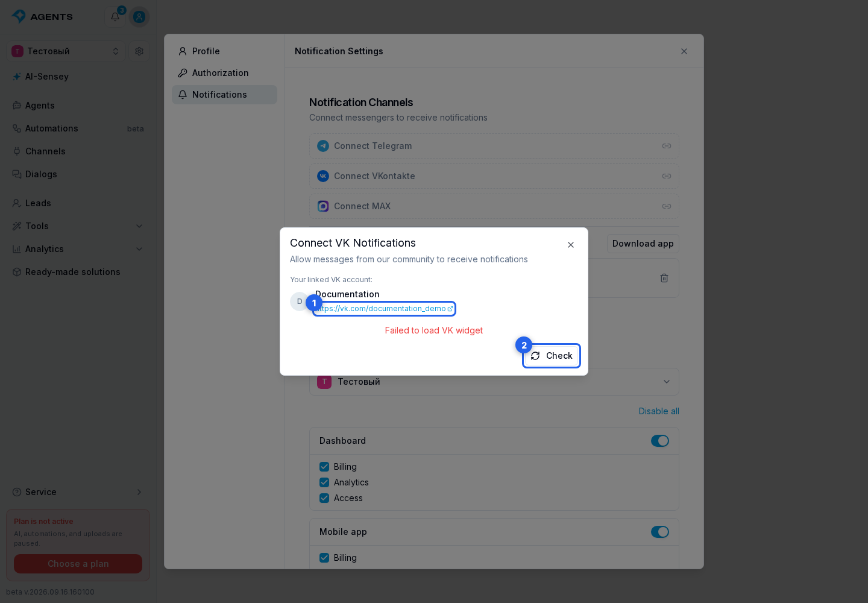Screen dimensions: 868x603
Task: Toggle the Dashboard notifications switch
Action: (660, 441)
